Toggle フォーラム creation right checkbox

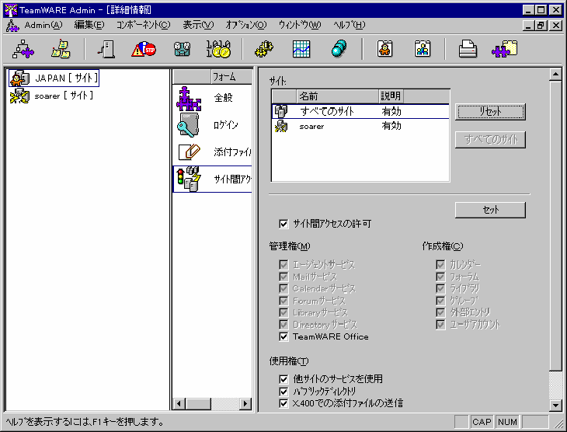440,277
